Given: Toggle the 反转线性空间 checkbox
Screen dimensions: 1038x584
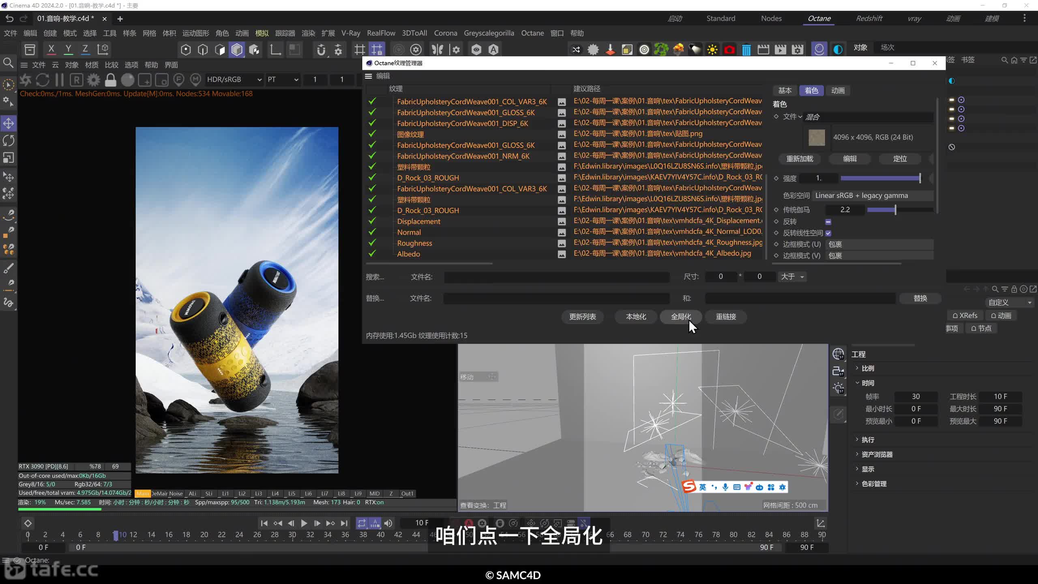Looking at the screenshot, I should pos(828,233).
